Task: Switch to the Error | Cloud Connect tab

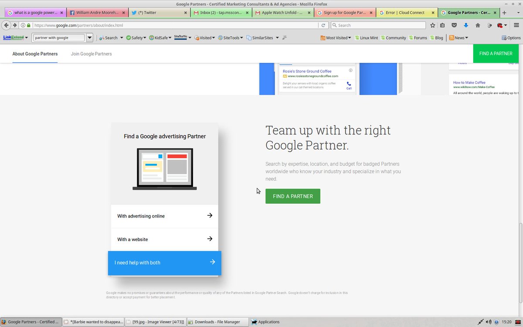Action: pos(407,13)
